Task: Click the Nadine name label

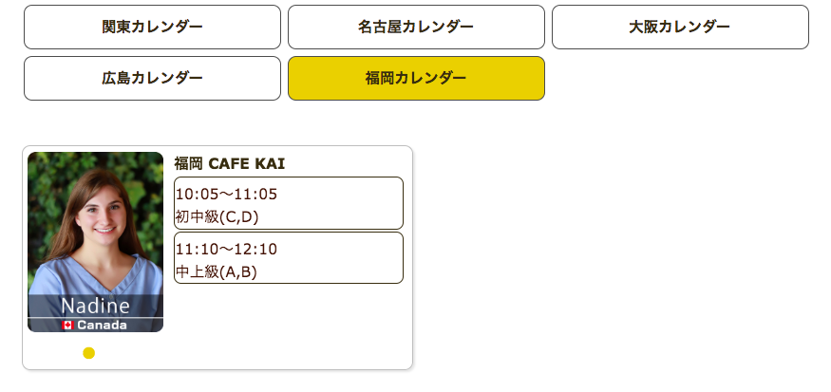Action: [95, 306]
